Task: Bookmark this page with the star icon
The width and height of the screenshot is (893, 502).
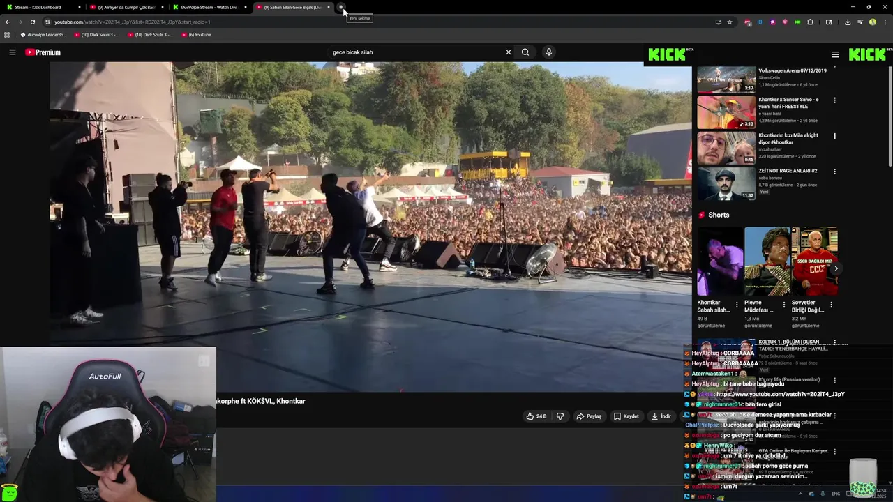Action: [x=730, y=22]
